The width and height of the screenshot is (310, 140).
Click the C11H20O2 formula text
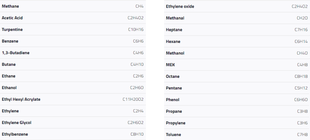pos(133,99)
